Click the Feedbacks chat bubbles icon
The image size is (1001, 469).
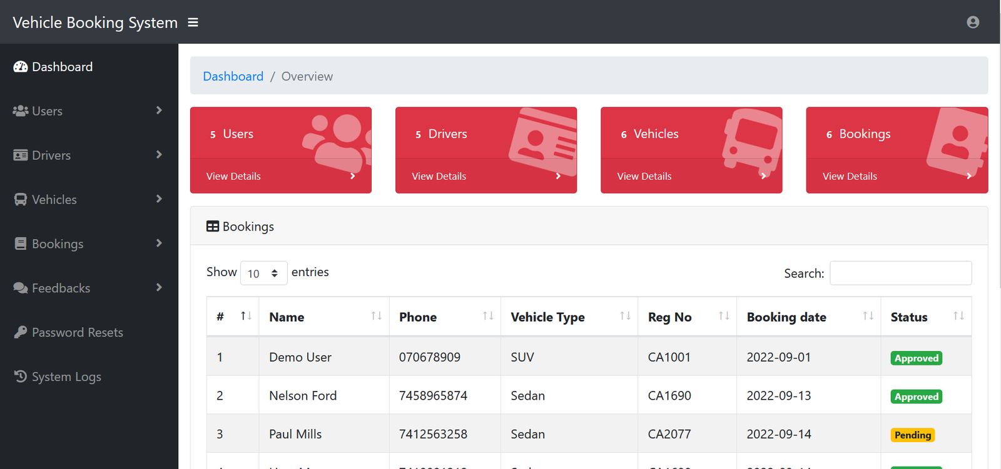pos(21,288)
